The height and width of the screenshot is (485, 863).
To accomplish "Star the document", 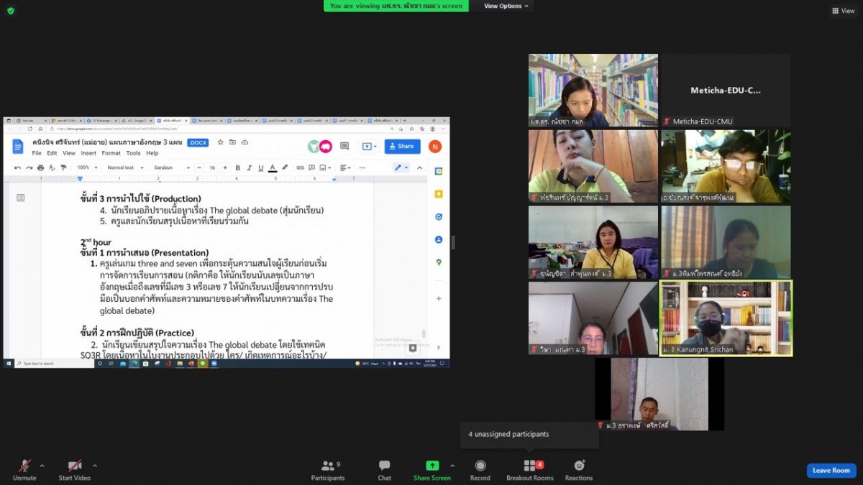I will point(221,142).
